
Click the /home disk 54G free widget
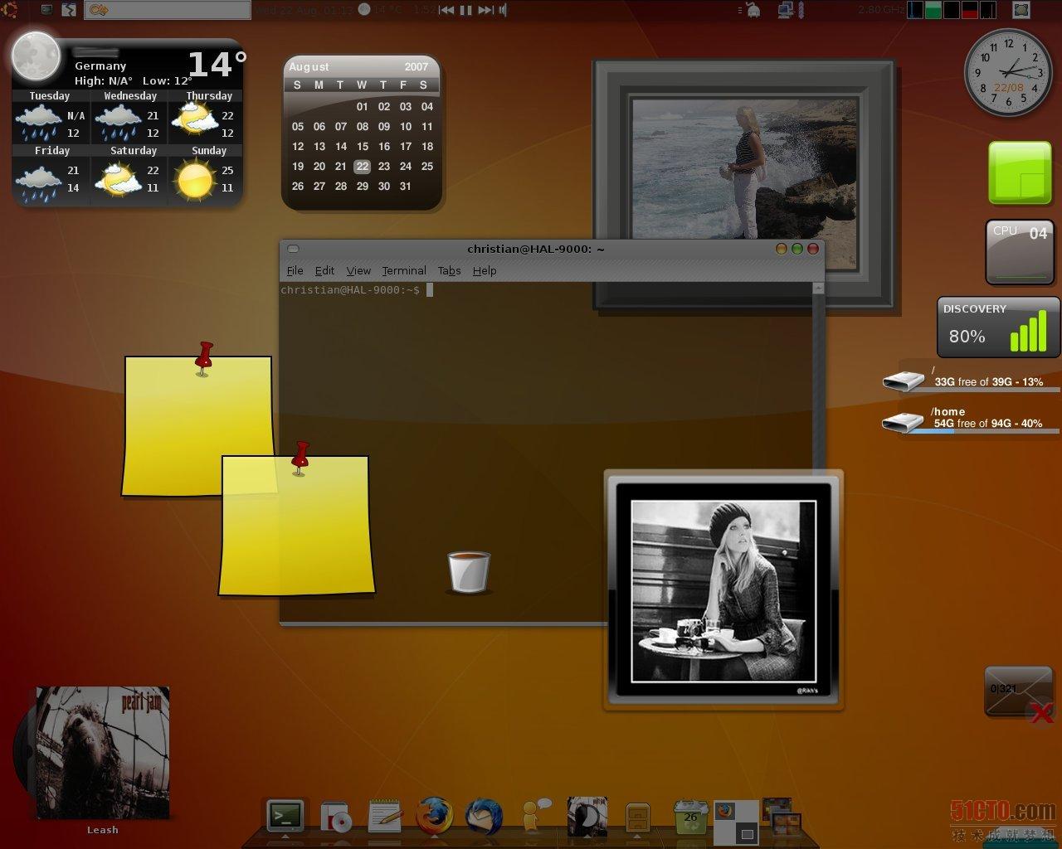[x=971, y=420]
